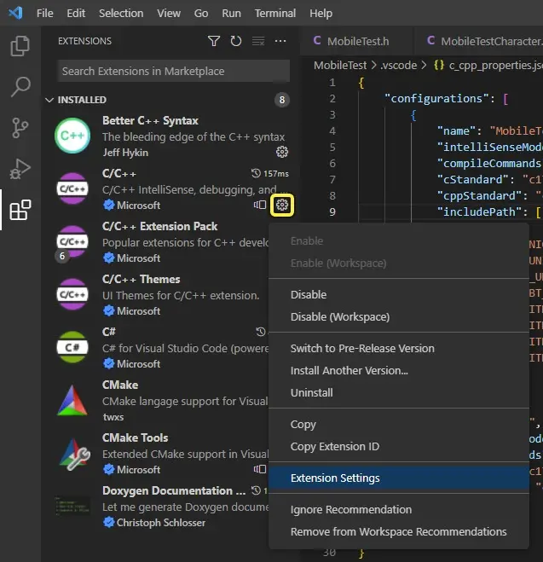The height and width of the screenshot is (562, 543).
Task: Select Copy Extension ID
Action: pos(399,447)
